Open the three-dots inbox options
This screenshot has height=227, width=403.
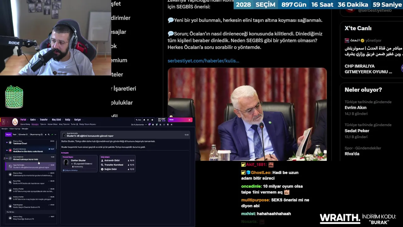[55, 135]
